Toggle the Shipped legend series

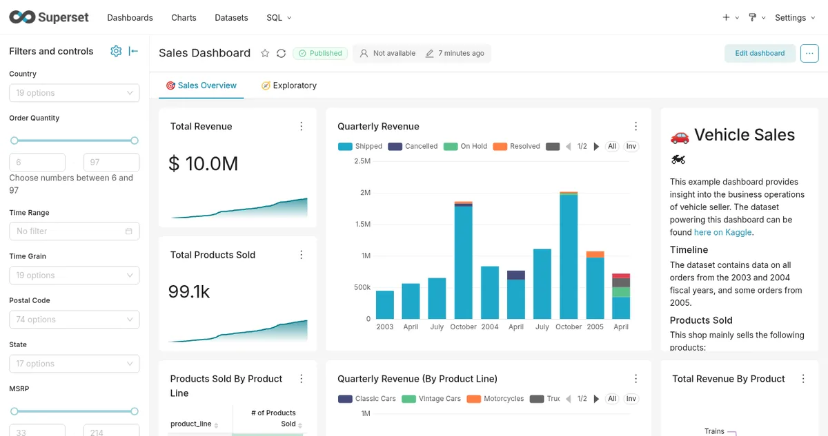point(360,146)
